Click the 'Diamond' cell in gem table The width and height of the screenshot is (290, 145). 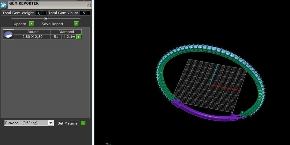[66, 32]
